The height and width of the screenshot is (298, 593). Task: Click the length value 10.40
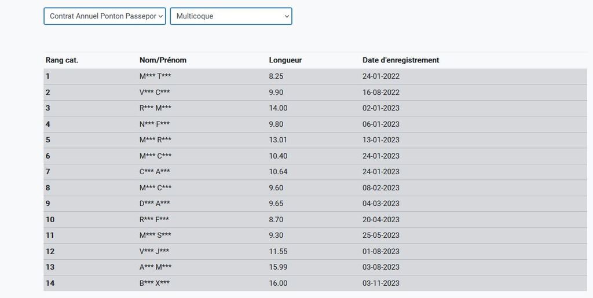279,156
